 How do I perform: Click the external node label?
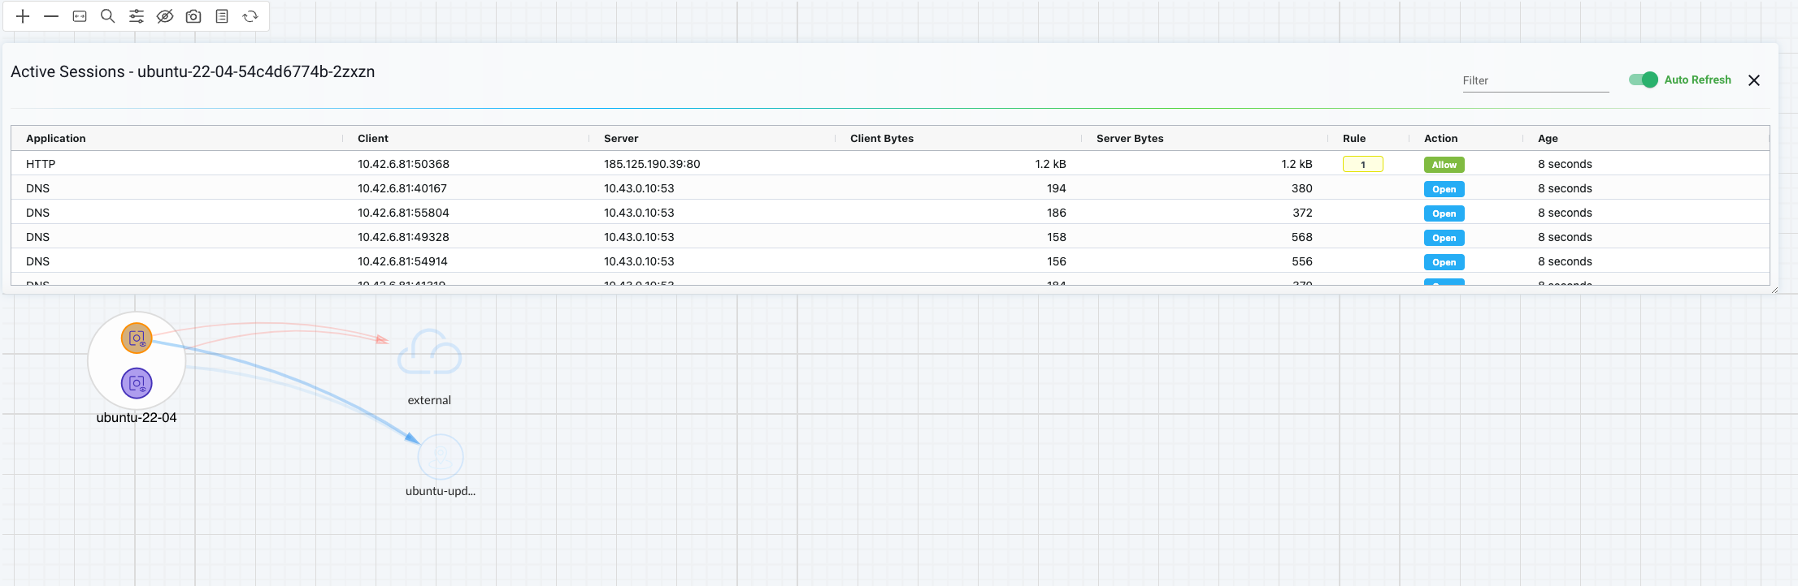[429, 400]
